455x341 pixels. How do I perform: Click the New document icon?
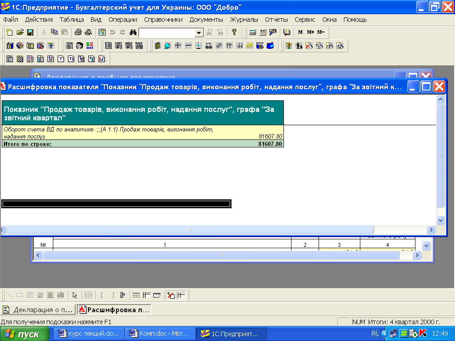pyautogui.click(x=10, y=32)
